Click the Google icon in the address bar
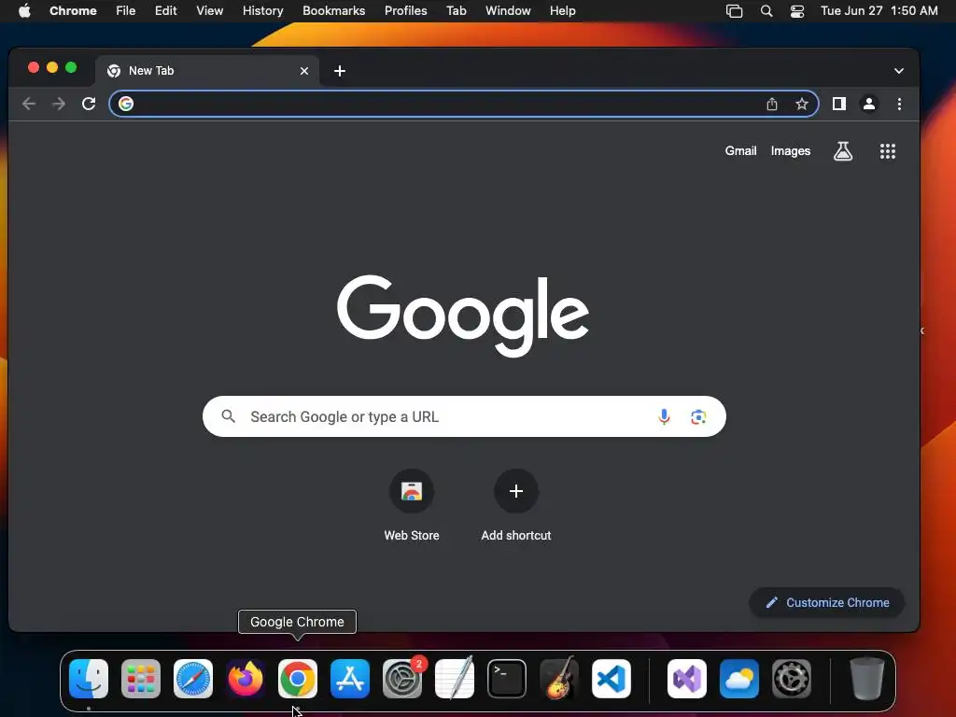The image size is (956, 717). (x=126, y=104)
